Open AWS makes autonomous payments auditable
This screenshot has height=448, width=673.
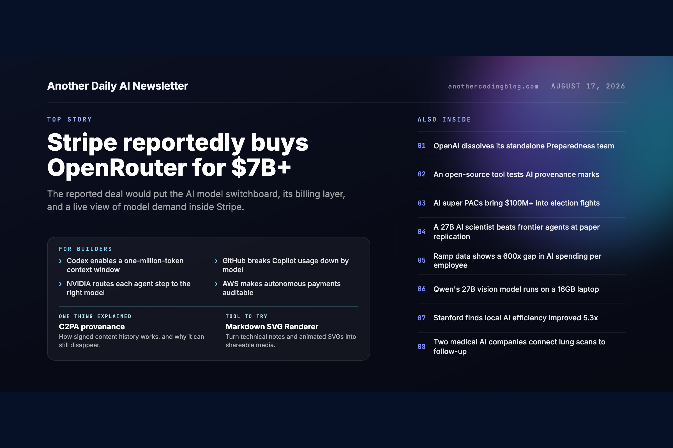pos(282,288)
